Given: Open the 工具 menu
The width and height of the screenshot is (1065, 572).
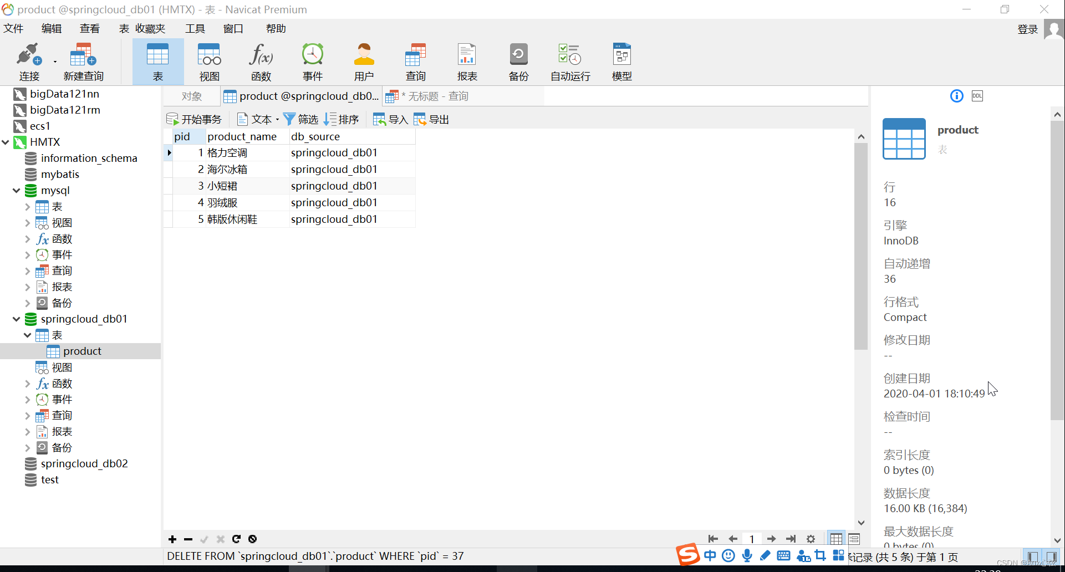Looking at the screenshot, I should (x=195, y=28).
